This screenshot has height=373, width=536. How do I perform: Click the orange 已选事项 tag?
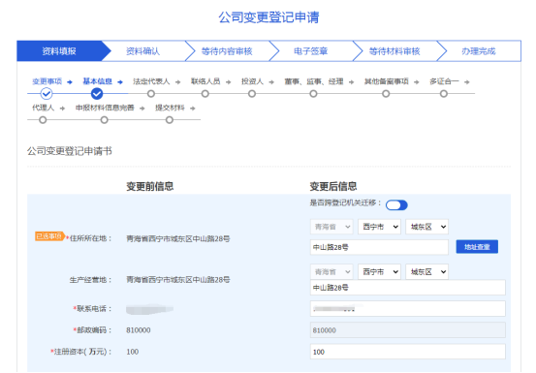coord(49,236)
